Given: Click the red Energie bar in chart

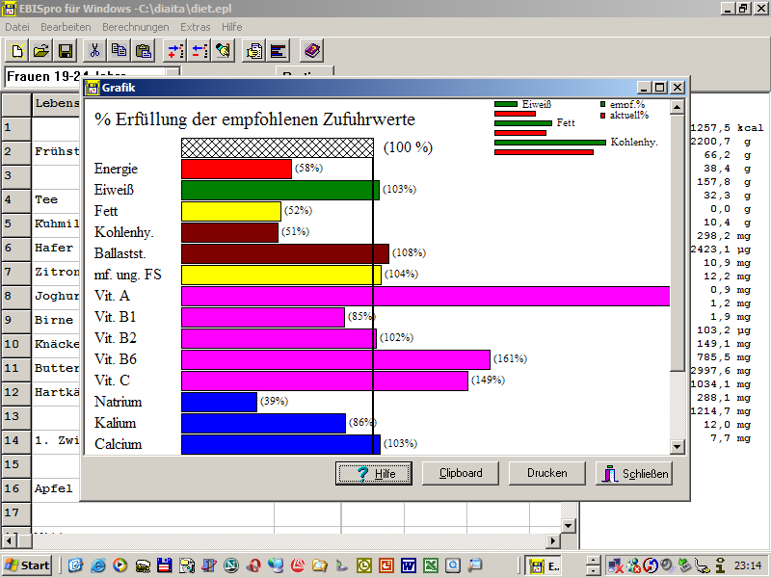Looking at the screenshot, I should 236,169.
